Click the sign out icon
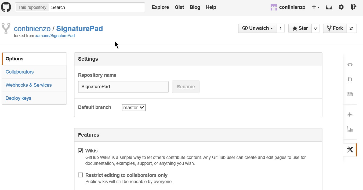Image resolution: width=363 pixels, height=190 pixels. point(353,7)
